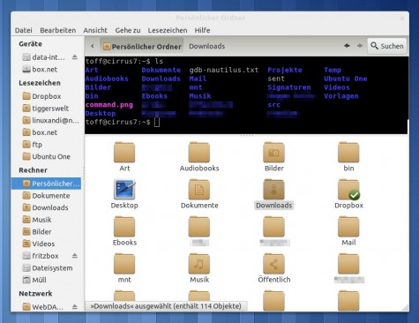Select Persönlicher Ordner in sidebar
Image resolution: width=419 pixels, height=323 pixels.
tap(46, 184)
